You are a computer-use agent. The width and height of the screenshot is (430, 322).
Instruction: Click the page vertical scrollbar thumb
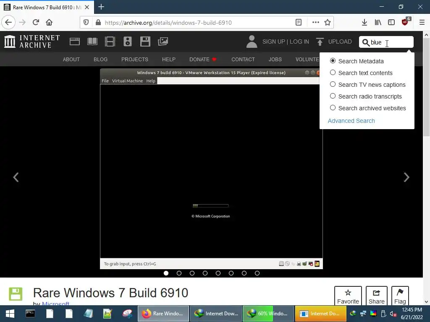[x=426, y=87]
